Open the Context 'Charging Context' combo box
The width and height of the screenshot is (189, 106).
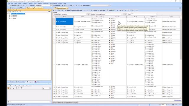[x=109, y=14]
